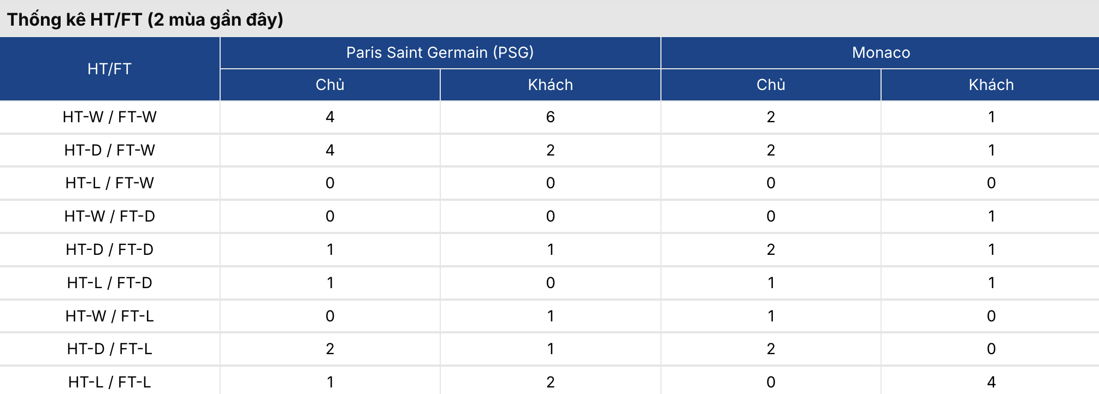The height and width of the screenshot is (394, 1099).
Task: Click PSG home value 2 in HT-D / FT-L row
Action: (330, 349)
